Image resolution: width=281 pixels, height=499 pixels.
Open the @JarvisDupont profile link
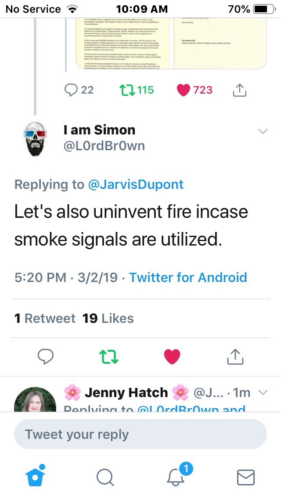[x=136, y=184]
